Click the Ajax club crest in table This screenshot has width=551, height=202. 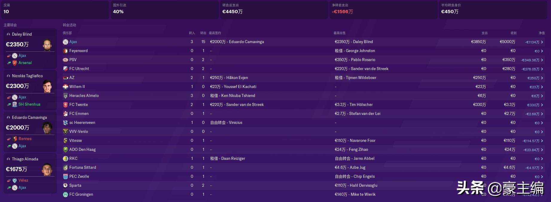(65, 42)
